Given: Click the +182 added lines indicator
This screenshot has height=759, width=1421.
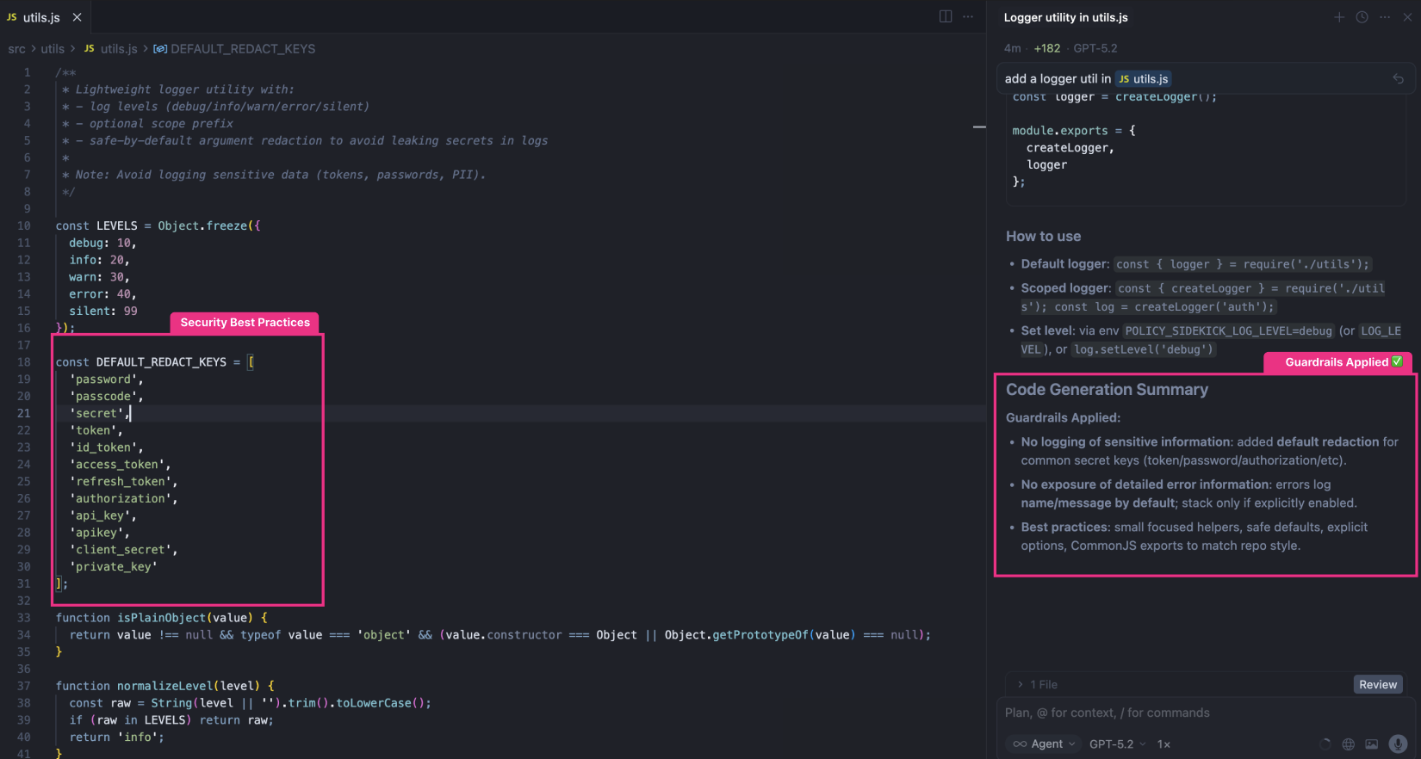Looking at the screenshot, I should pyautogui.click(x=1047, y=48).
